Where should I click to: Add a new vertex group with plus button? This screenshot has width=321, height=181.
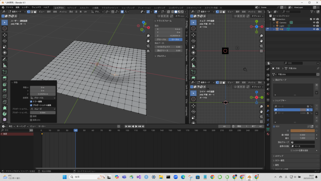point(317,85)
